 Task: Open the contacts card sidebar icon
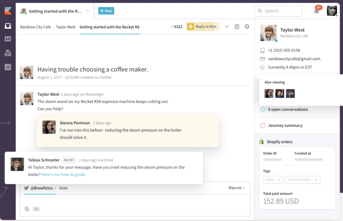tap(8, 39)
